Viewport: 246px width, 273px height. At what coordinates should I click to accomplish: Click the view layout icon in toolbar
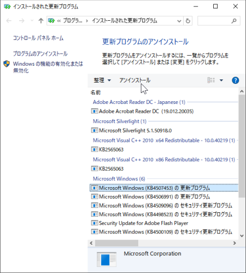pyautogui.click(x=211, y=80)
